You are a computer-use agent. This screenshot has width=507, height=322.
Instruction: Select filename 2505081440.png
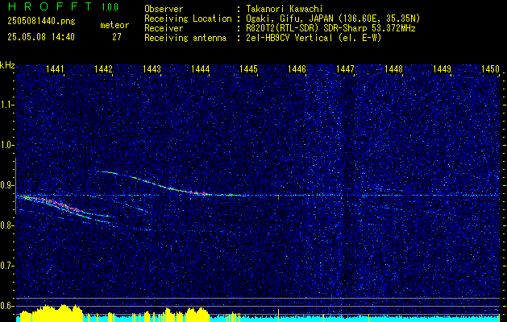pyautogui.click(x=41, y=22)
